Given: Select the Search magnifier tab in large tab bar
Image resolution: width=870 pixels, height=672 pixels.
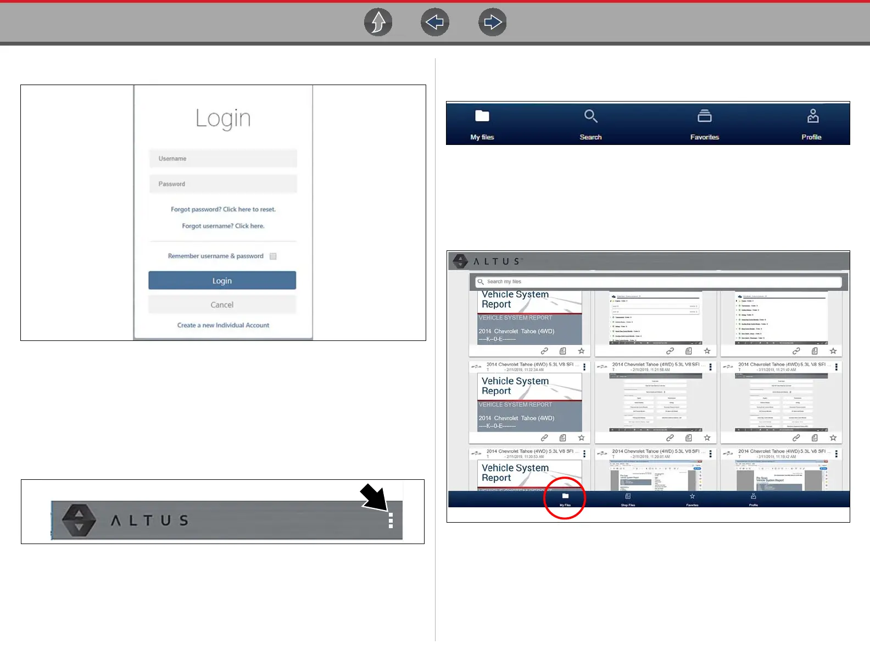Looking at the screenshot, I should tap(590, 124).
